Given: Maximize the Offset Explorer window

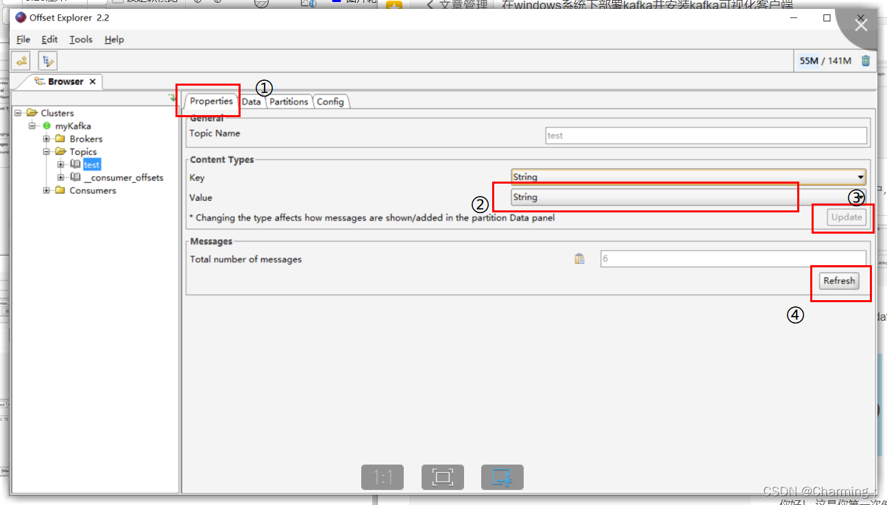Looking at the screenshot, I should tap(827, 18).
